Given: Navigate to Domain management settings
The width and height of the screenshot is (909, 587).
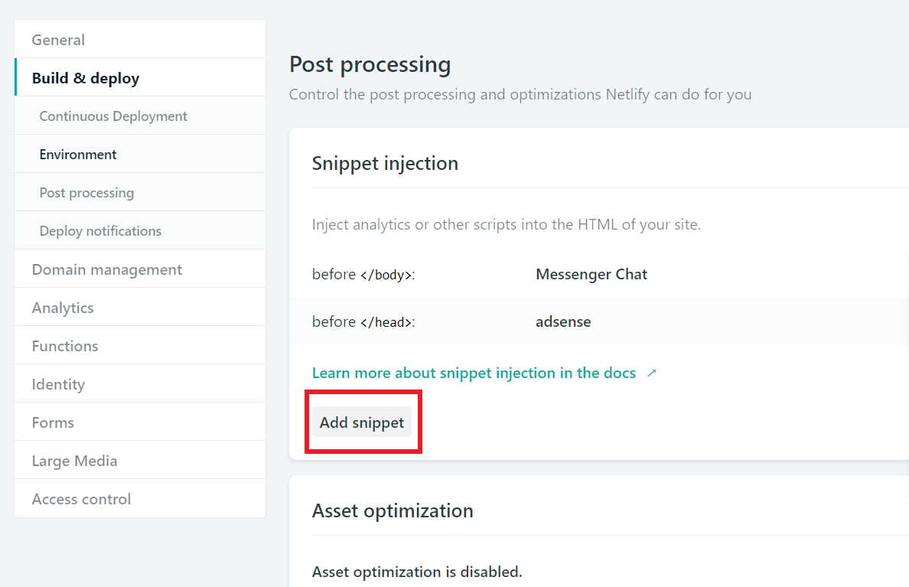Looking at the screenshot, I should [x=107, y=269].
